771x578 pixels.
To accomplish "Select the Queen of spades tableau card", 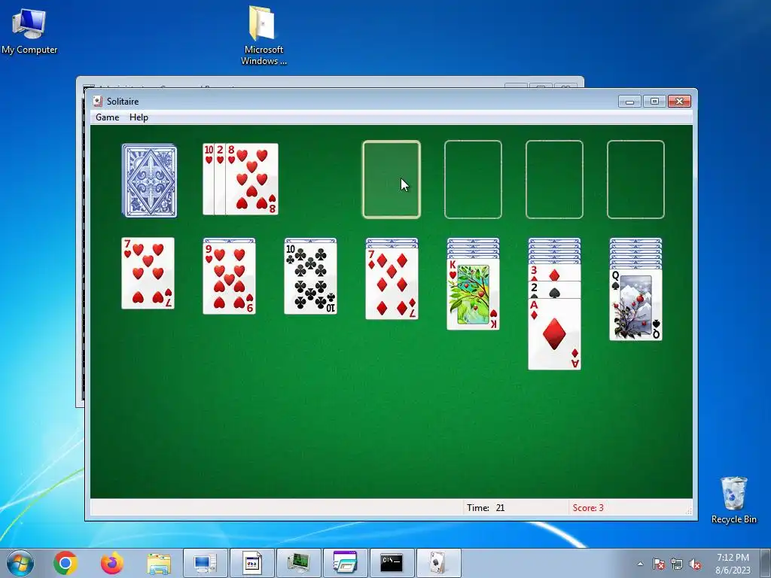I will (x=635, y=305).
